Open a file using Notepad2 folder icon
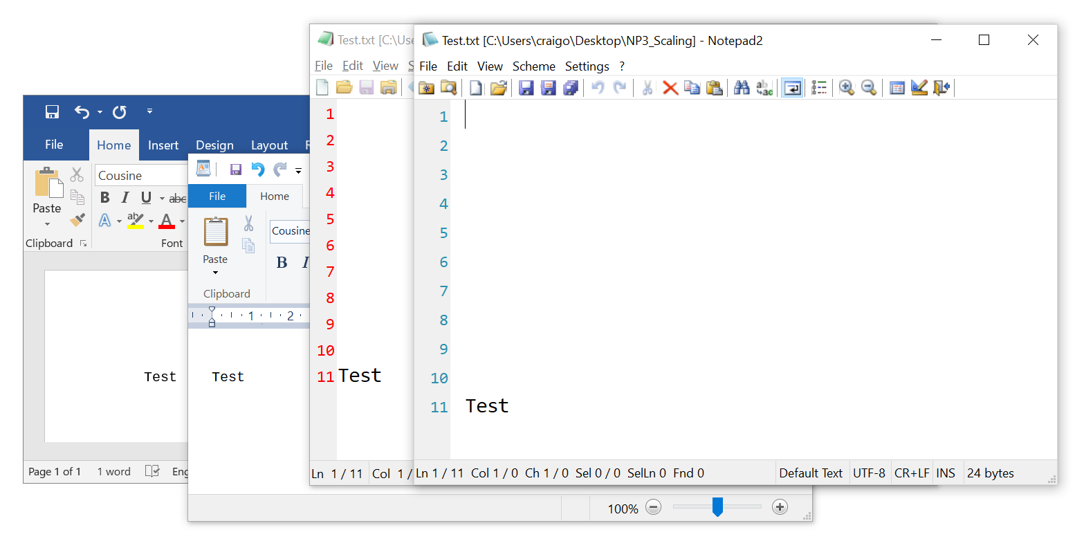 tap(499, 88)
